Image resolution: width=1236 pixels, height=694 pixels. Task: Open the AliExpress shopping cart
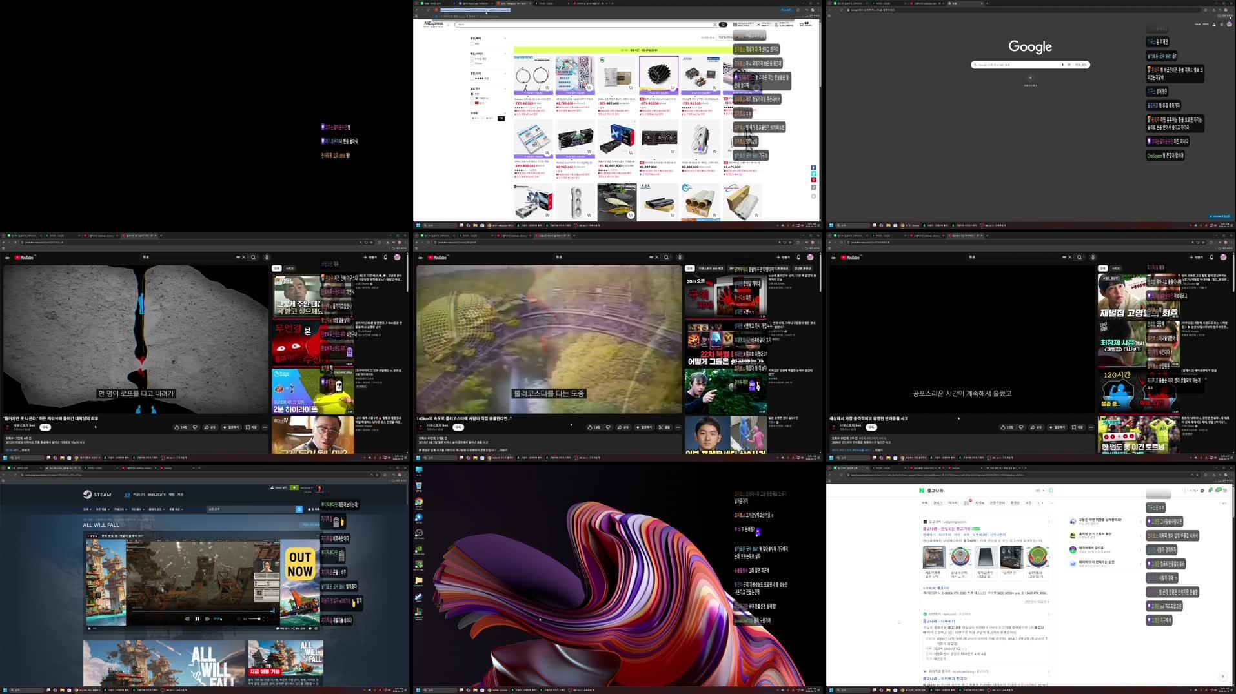coord(801,24)
